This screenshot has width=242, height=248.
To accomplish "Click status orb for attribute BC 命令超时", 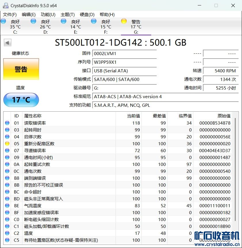I will pos(7,192).
